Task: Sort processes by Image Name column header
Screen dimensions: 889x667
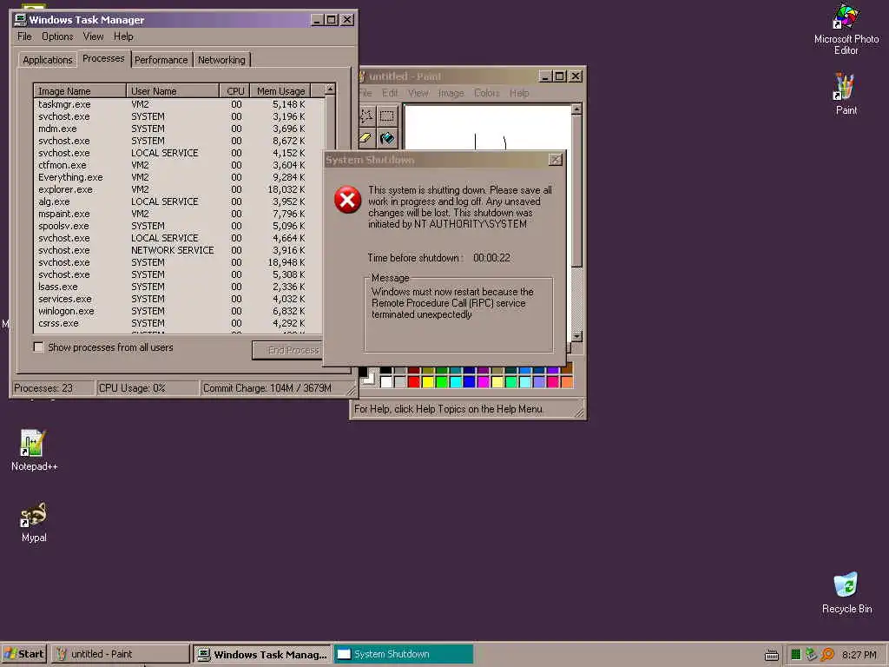Action: click(x=80, y=90)
